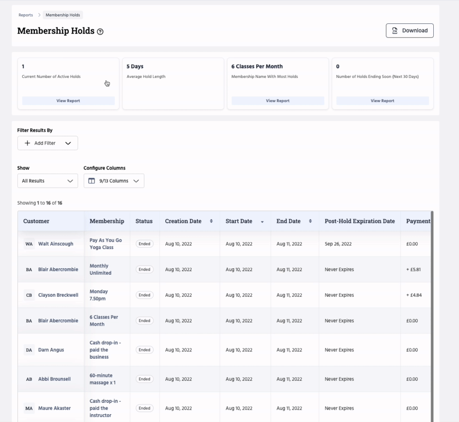Viewport: 459px width, 422px height.
Task: Open the help icon beside Membership Holds title
Action: 100,32
